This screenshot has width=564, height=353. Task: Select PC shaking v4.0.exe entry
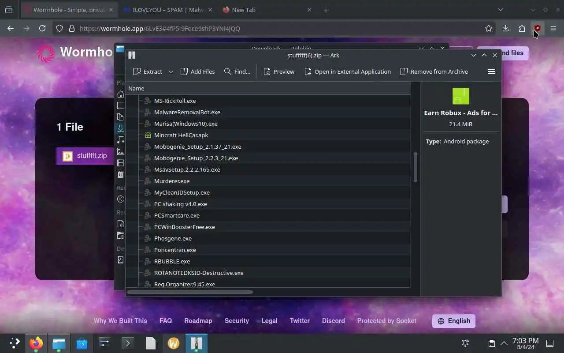click(180, 204)
